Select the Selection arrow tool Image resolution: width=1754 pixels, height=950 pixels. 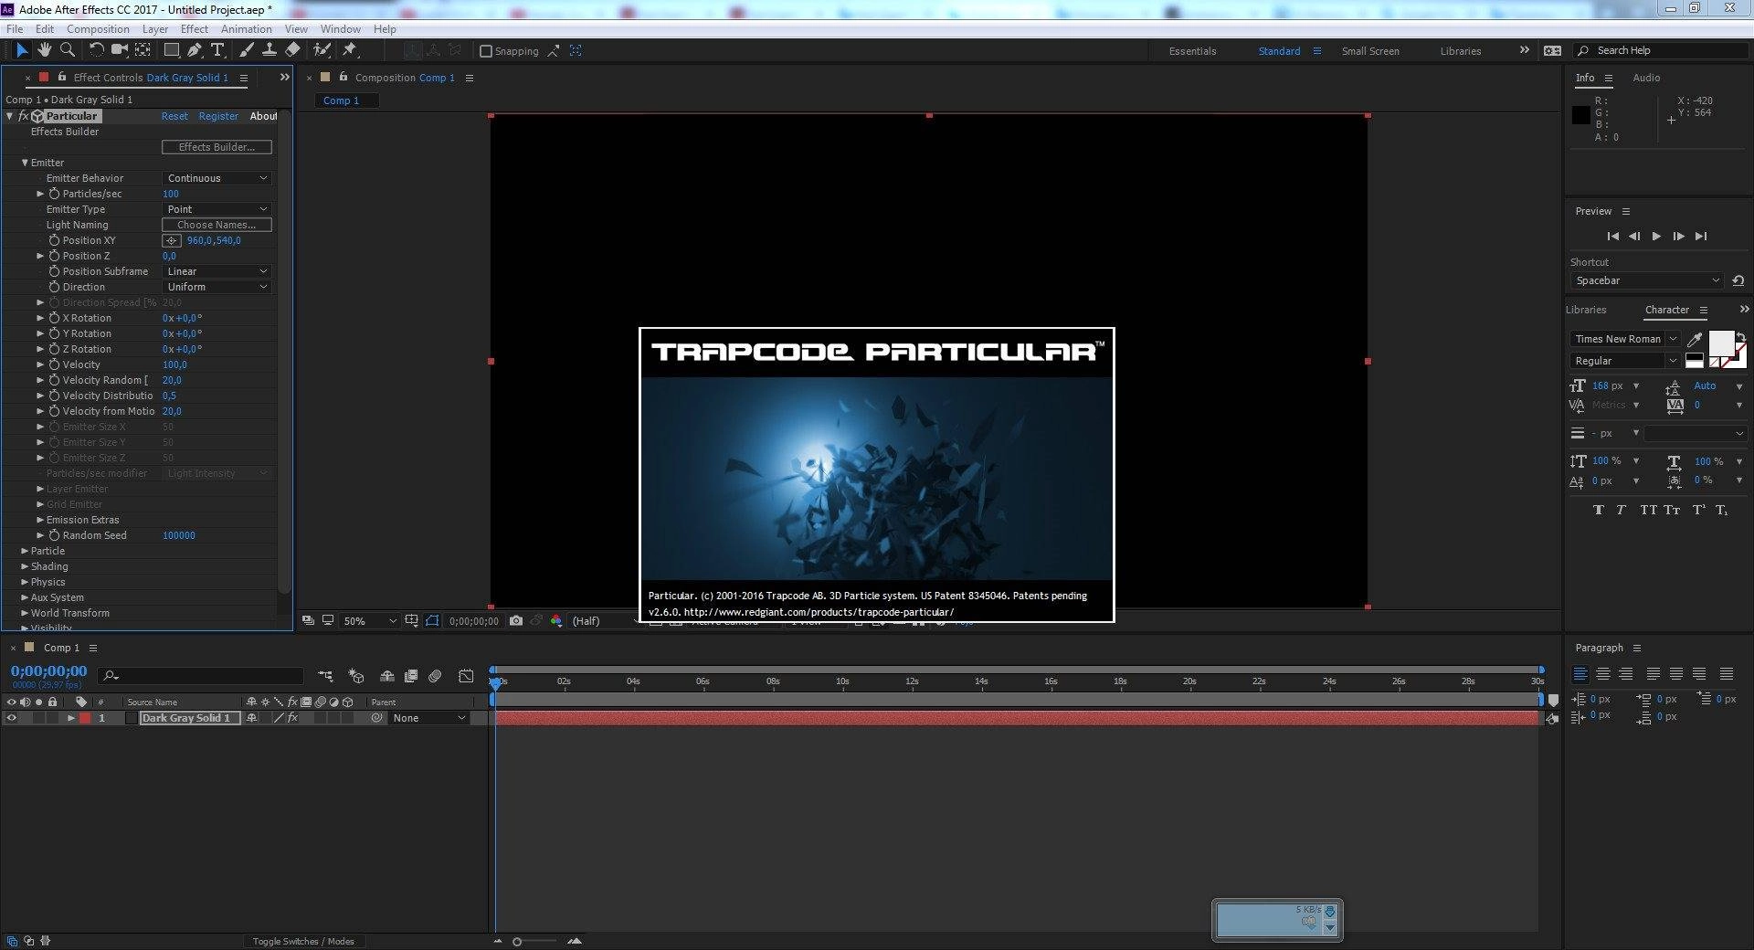click(22, 50)
